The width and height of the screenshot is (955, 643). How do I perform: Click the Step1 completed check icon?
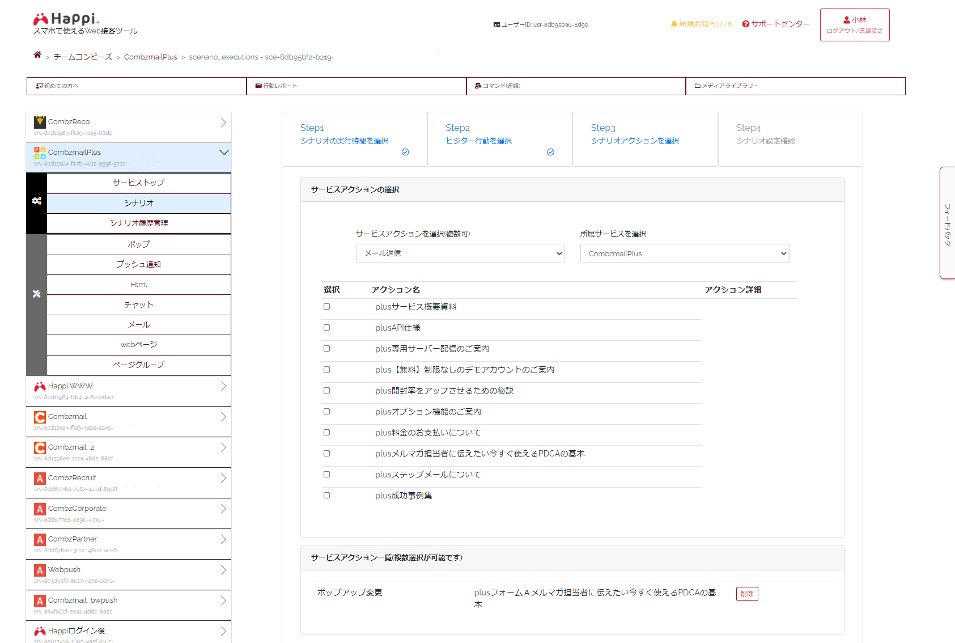pyautogui.click(x=405, y=152)
